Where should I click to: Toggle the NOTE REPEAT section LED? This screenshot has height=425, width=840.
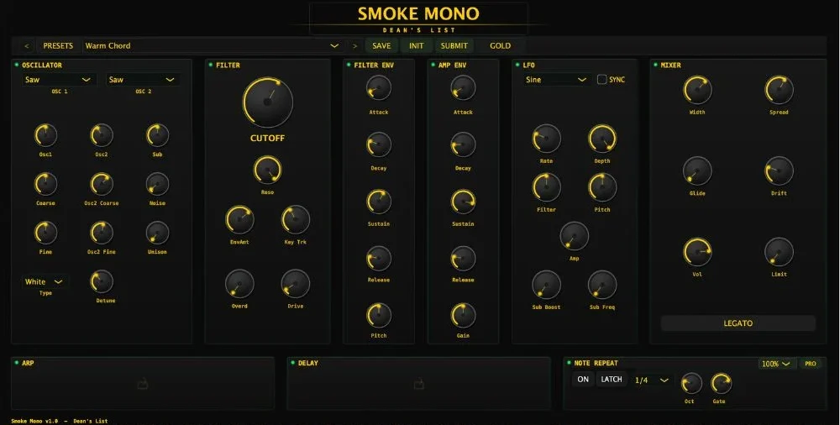click(x=569, y=363)
